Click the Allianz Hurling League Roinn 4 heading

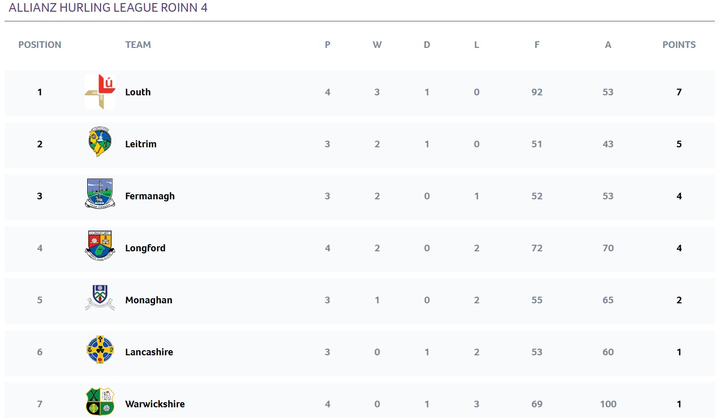tap(108, 8)
